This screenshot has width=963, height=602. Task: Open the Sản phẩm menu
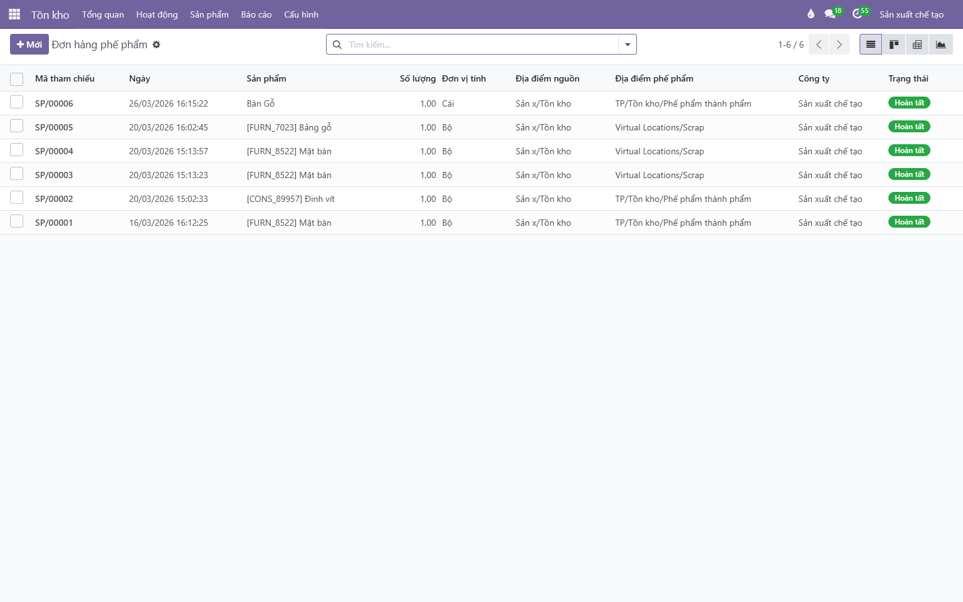pyautogui.click(x=209, y=14)
